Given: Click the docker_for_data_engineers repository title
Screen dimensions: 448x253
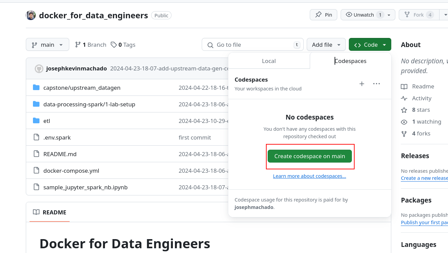Looking at the screenshot, I should click(x=93, y=15).
